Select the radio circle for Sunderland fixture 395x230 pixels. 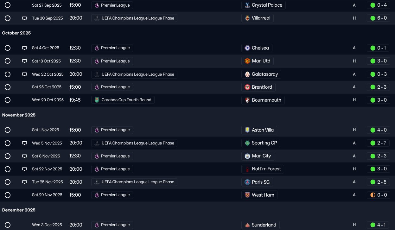(x=8, y=225)
